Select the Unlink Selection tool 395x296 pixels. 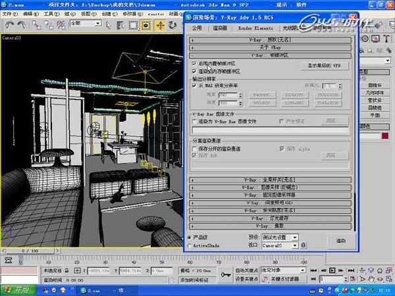coord(49,25)
